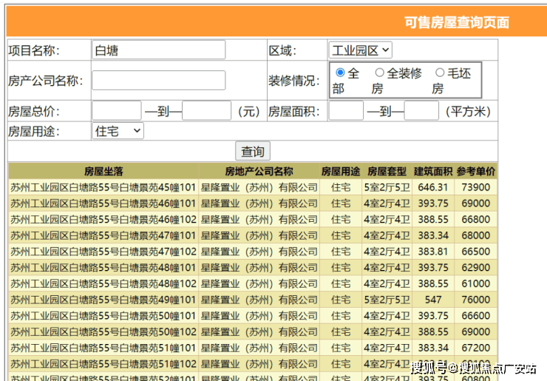Viewport: 547px width, 381px height.
Task: Click the 房屋坐落 column header
Action: tap(103, 171)
